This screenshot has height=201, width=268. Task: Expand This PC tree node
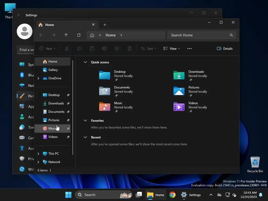coord(38,154)
